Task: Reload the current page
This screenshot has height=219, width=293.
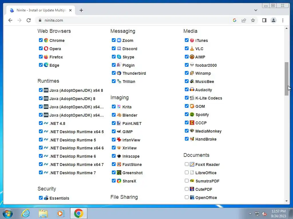Action: pyautogui.click(x=29, y=20)
